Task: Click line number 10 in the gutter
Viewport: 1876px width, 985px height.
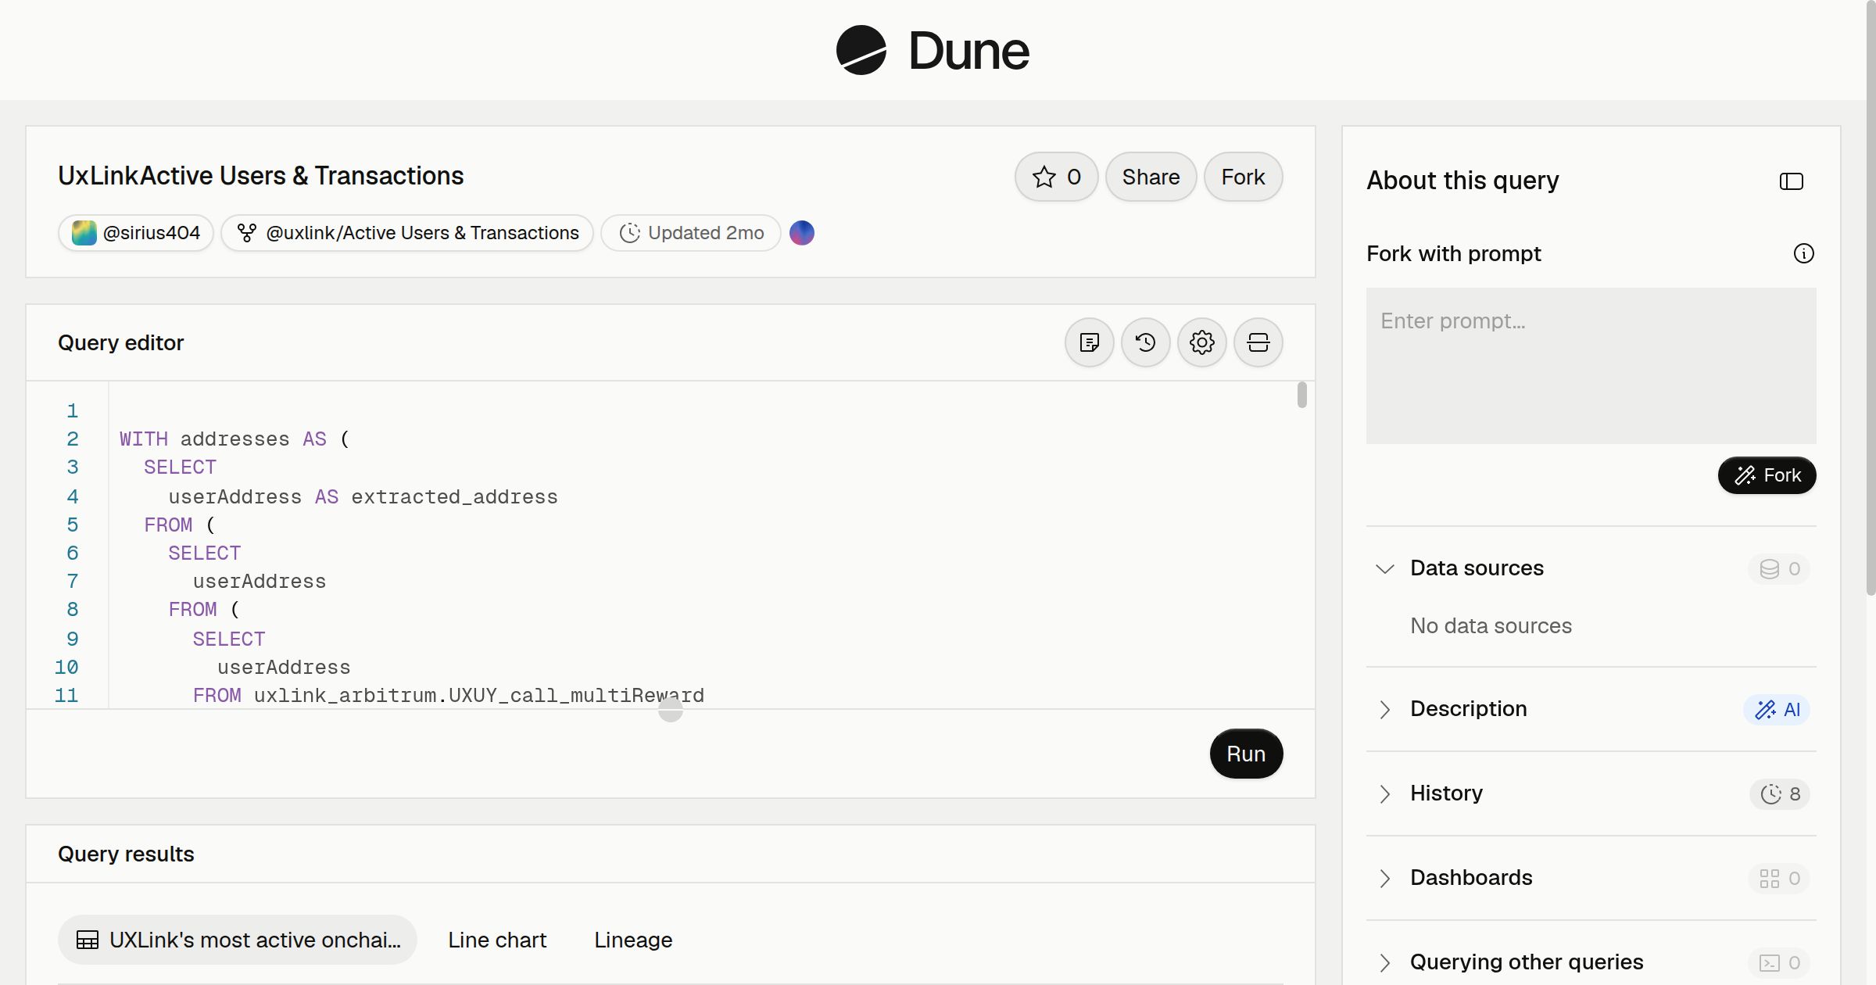Action: [66, 667]
